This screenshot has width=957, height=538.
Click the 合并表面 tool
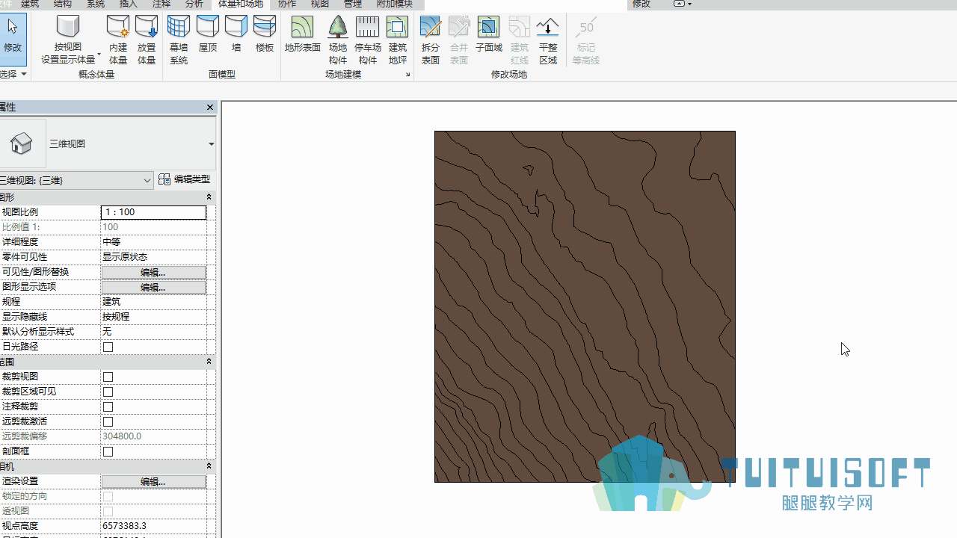click(x=459, y=40)
